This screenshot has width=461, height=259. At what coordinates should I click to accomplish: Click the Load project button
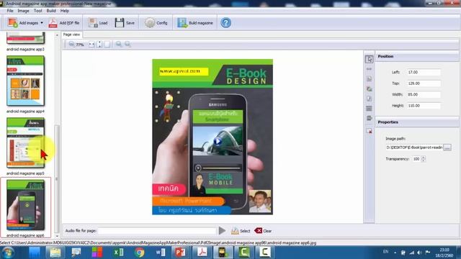pyautogui.click(x=98, y=22)
